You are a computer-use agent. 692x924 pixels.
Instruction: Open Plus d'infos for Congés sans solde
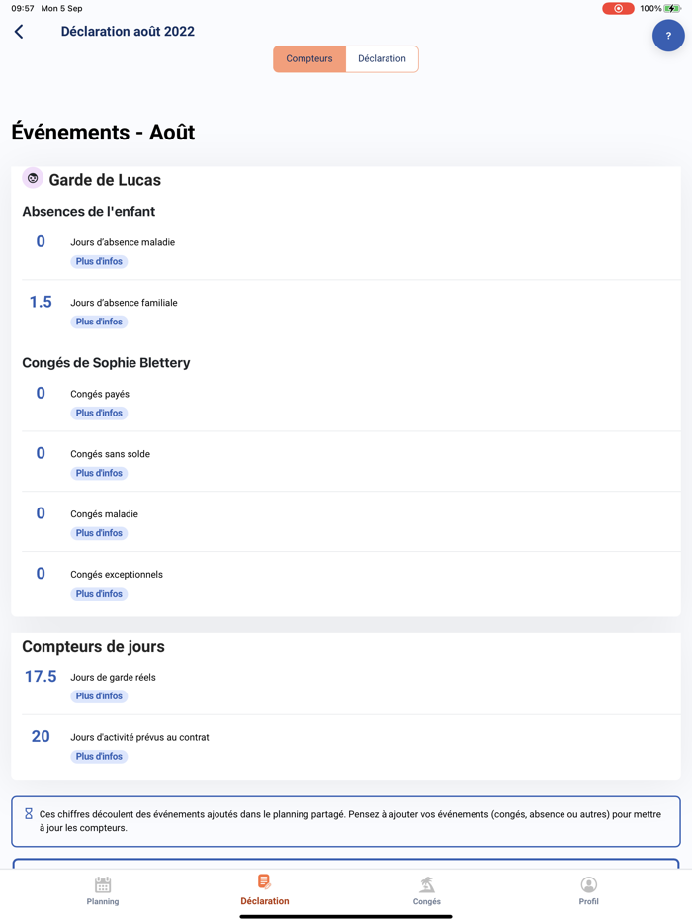[x=98, y=473]
